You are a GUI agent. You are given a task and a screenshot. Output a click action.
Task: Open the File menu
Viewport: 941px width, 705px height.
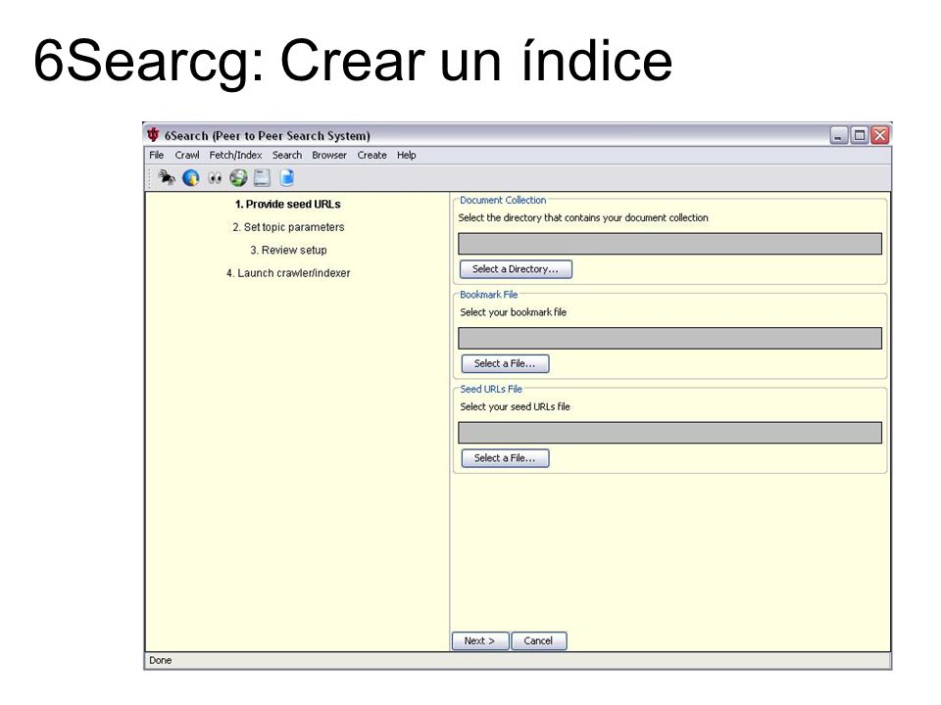click(x=157, y=156)
